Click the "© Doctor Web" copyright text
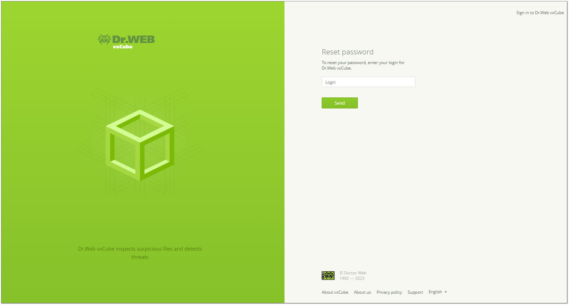The width and height of the screenshot is (569, 305). point(353,273)
